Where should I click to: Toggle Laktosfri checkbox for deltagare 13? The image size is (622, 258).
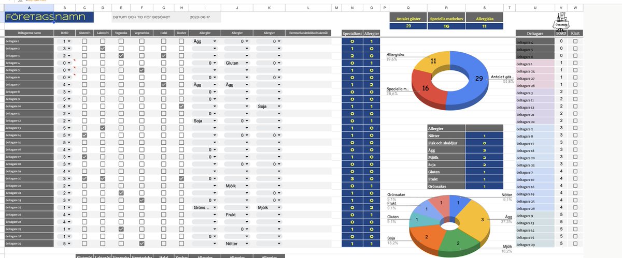pos(103,128)
